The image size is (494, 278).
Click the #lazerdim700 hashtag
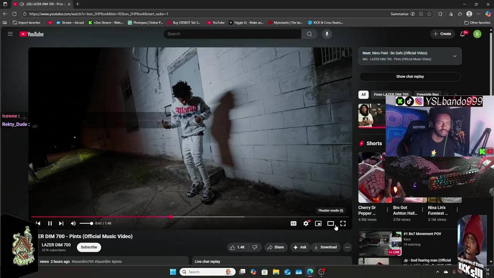point(83,261)
